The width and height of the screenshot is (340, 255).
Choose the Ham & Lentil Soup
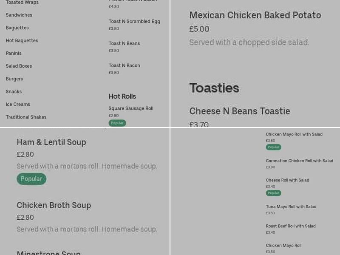point(51,142)
